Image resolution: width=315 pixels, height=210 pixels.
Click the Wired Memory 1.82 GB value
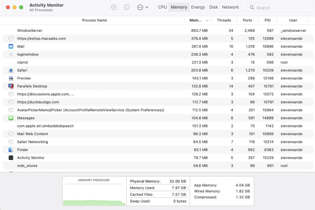tap(243, 191)
